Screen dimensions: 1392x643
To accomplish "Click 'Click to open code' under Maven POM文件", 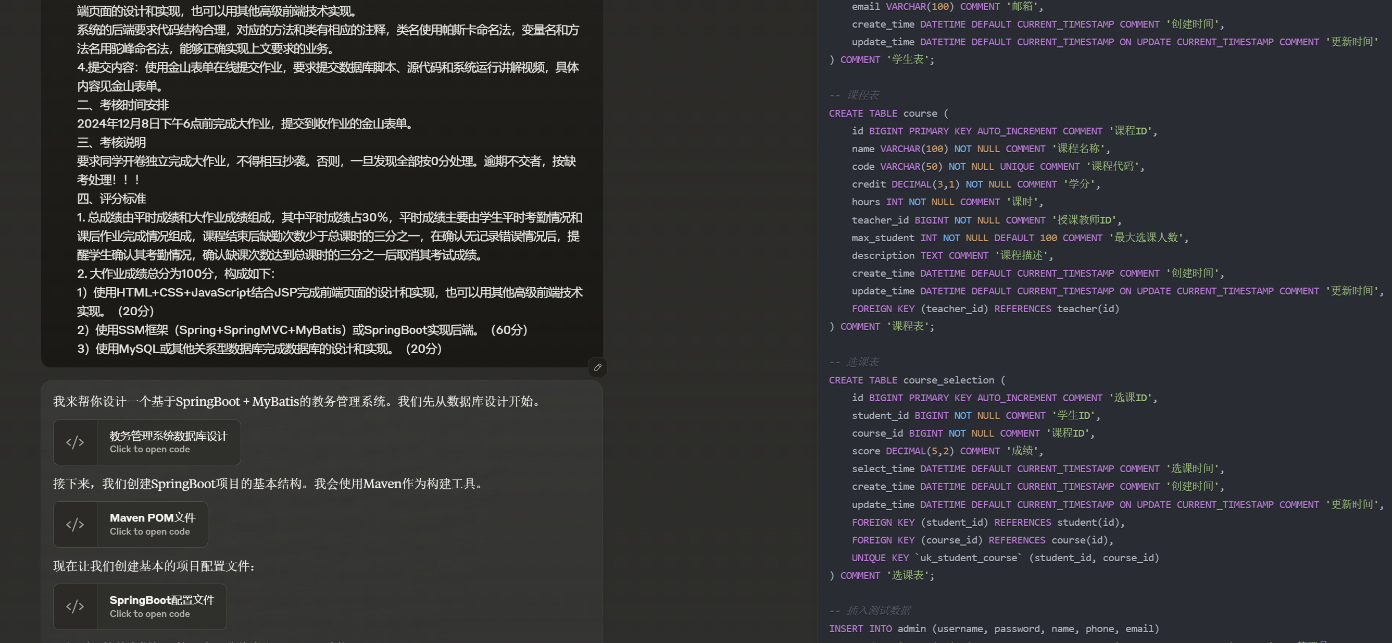I will [149, 531].
